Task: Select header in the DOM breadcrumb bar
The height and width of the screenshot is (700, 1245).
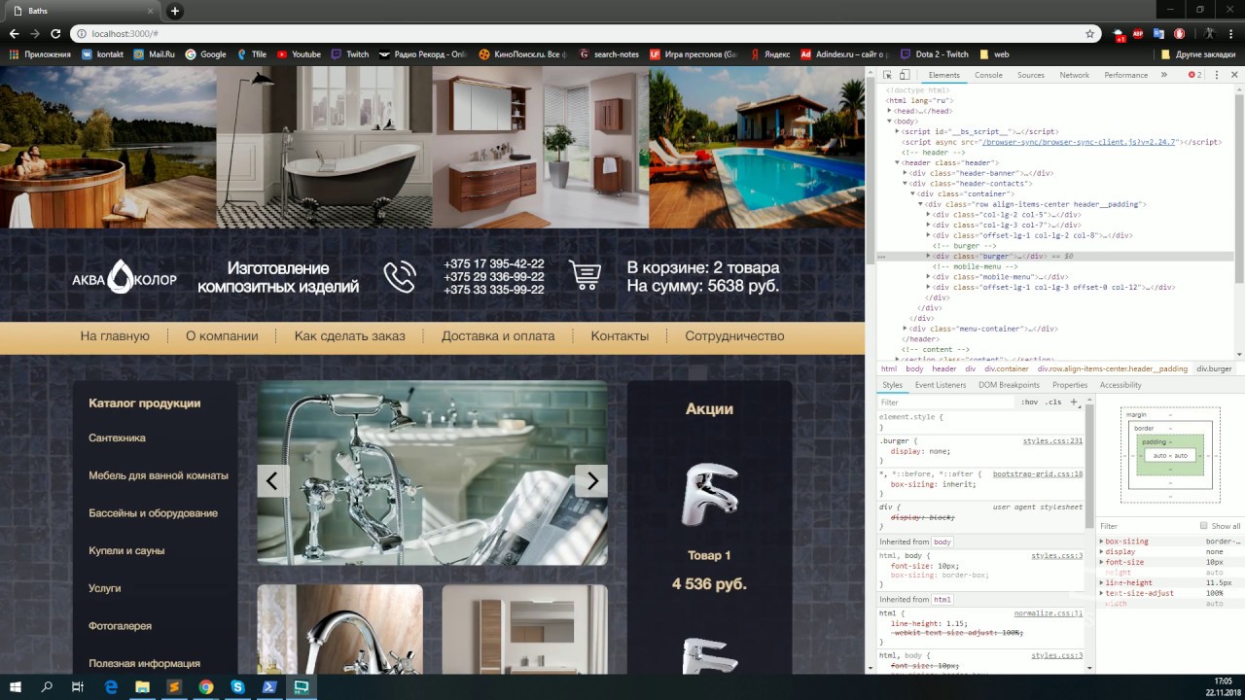Action: (943, 369)
